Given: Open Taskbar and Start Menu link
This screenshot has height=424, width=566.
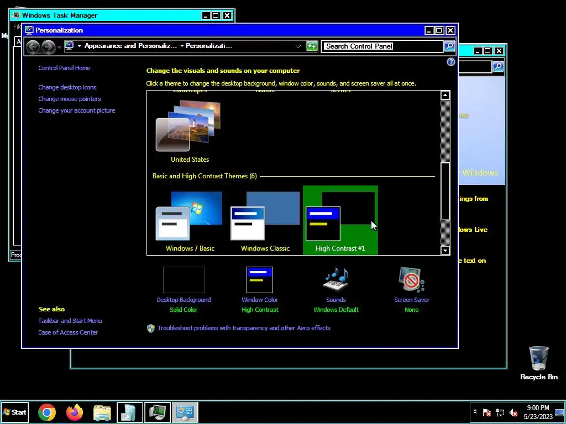Looking at the screenshot, I should [70, 321].
